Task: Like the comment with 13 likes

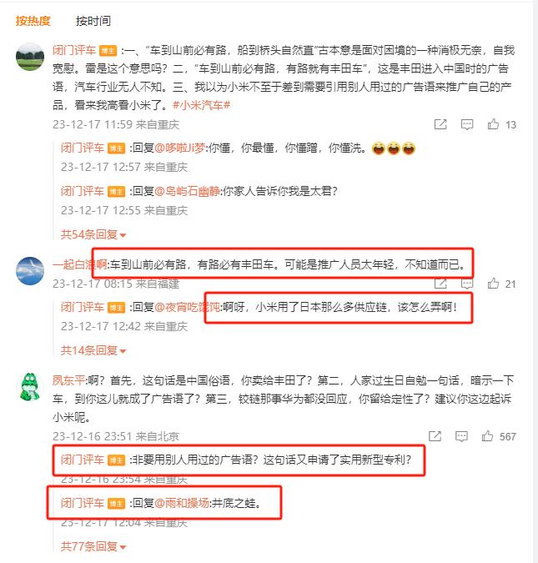Action: coord(493,124)
